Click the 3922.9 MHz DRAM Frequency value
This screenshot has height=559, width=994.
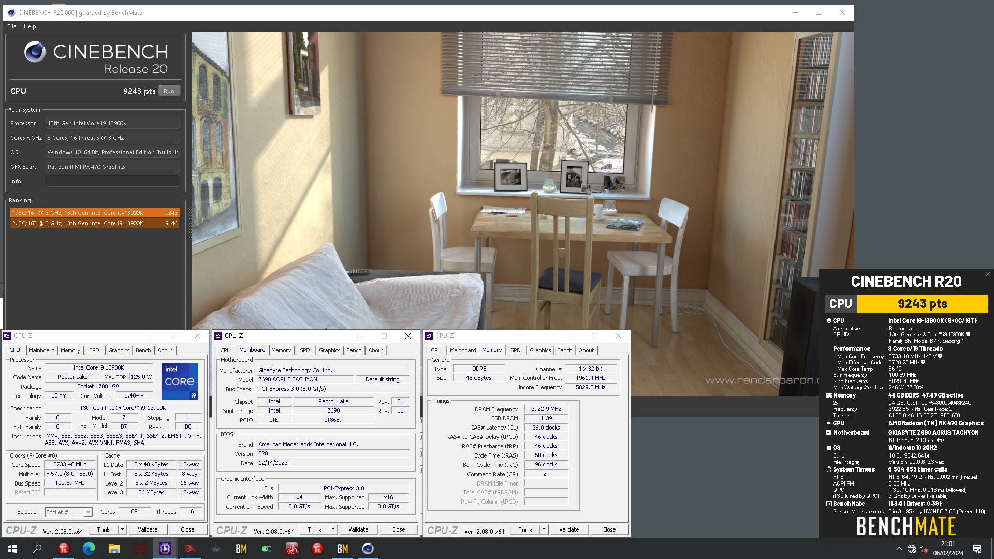click(x=546, y=409)
